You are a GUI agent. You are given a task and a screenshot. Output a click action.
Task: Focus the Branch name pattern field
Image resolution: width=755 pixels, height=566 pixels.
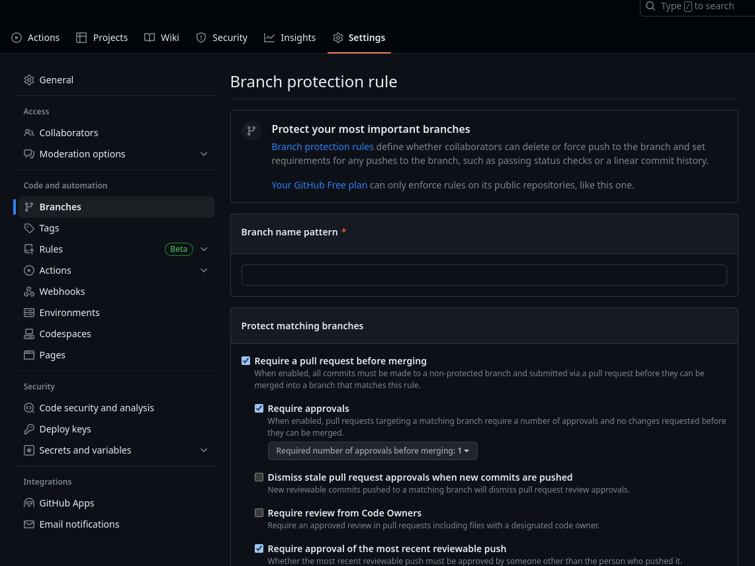pos(484,275)
